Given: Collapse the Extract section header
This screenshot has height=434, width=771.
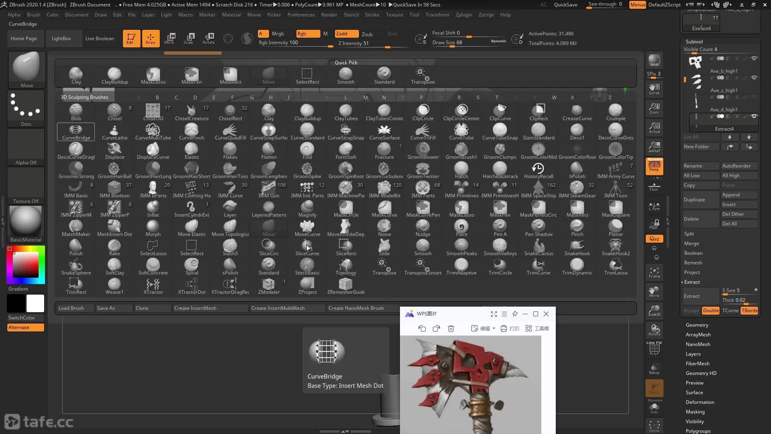Looking at the screenshot, I should click(691, 282).
